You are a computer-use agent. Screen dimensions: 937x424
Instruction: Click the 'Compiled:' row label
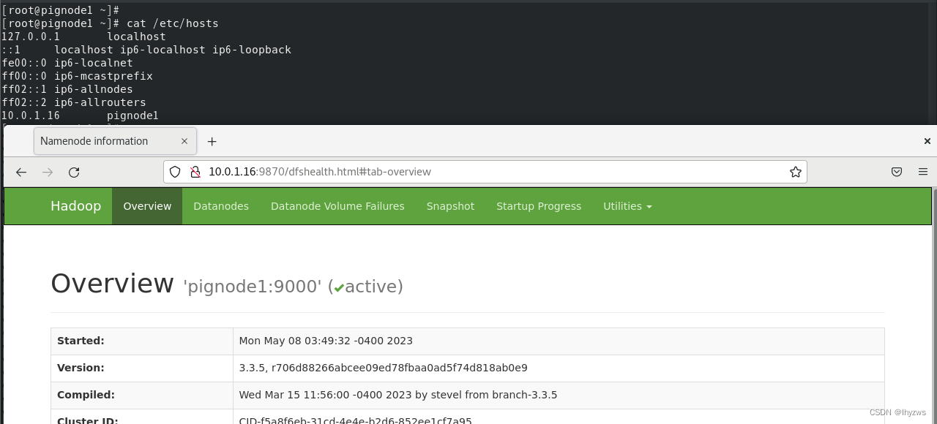click(86, 395)
